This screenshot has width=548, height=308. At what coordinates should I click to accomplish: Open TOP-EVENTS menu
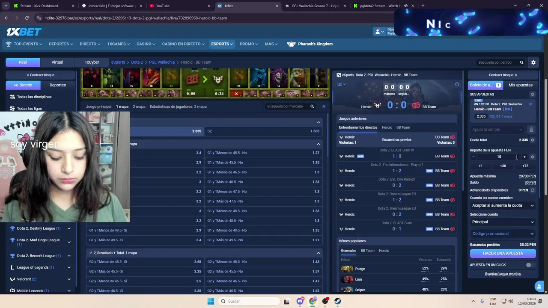pos(24,44)
